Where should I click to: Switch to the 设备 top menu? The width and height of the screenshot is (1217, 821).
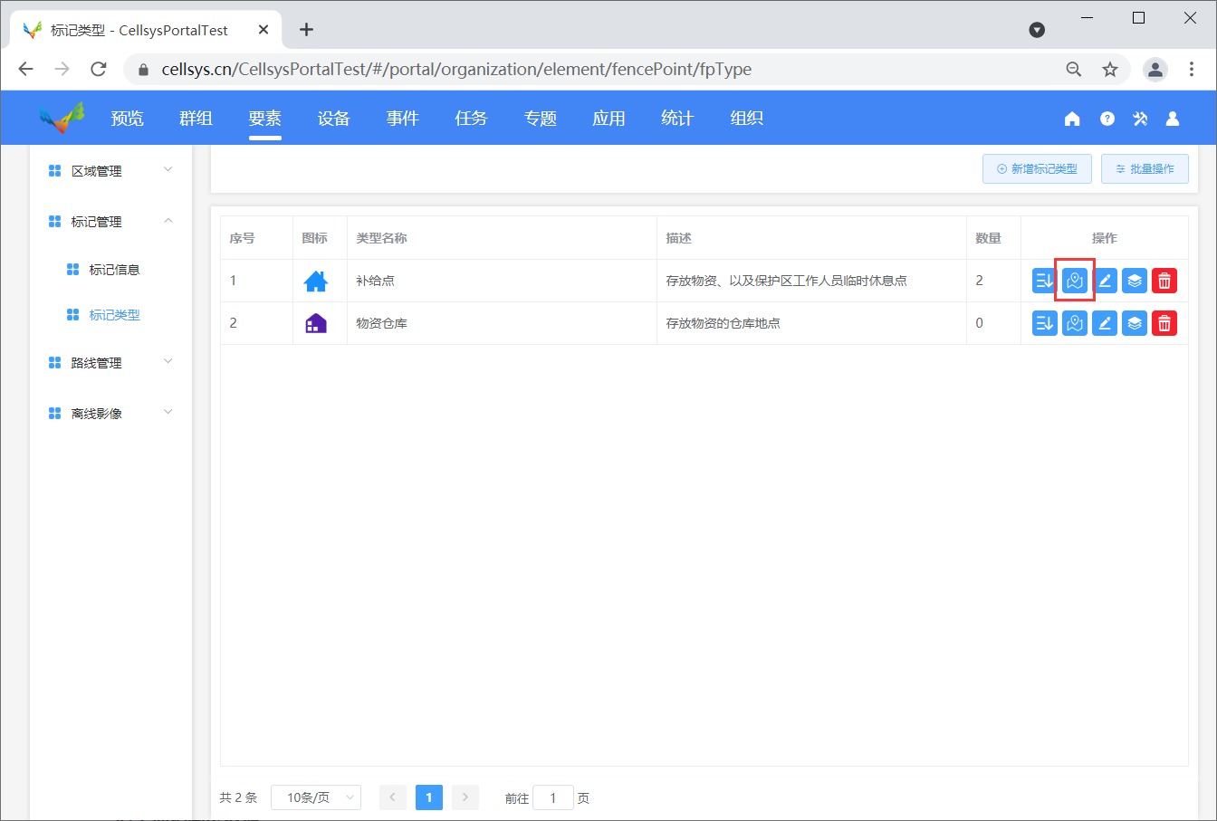(333, 119)
